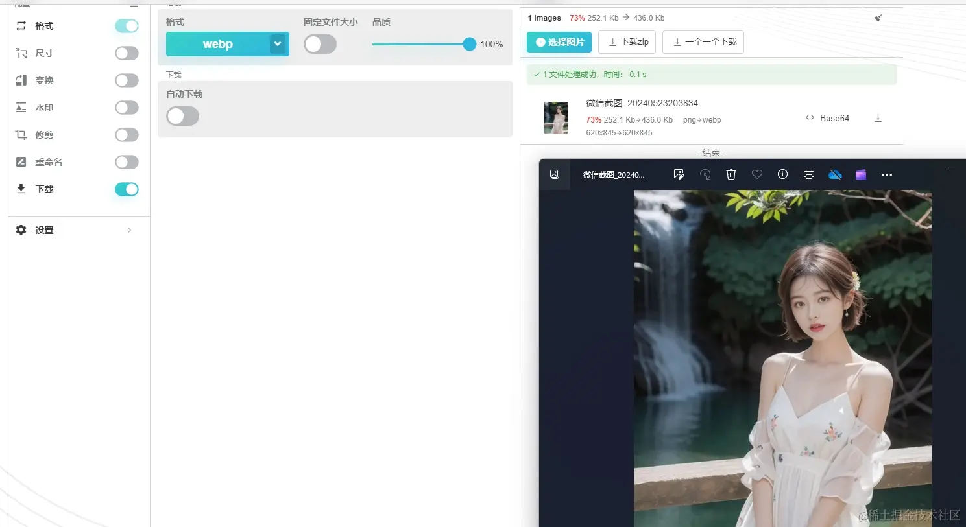Click the clear list broom icon

(878, 18)
